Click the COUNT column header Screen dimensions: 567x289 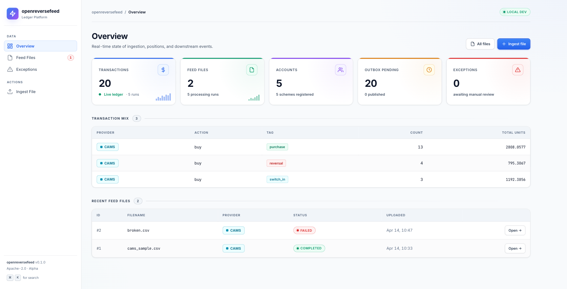(x=416, y=133)
